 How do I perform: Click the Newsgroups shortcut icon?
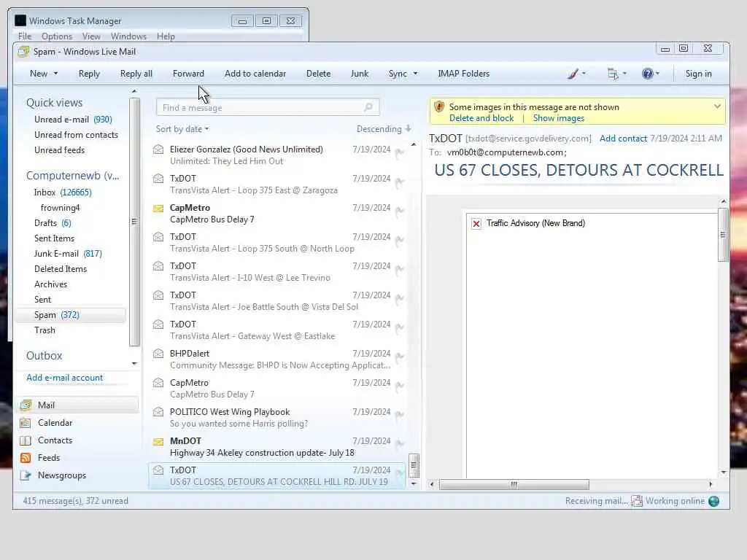(x=26, y=475)
